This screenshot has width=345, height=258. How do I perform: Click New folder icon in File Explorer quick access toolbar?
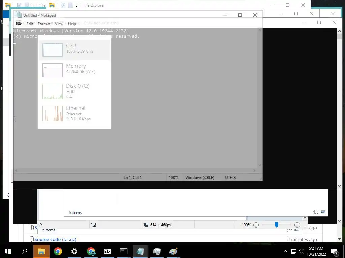pyautogui.click(x=70, y=5)
